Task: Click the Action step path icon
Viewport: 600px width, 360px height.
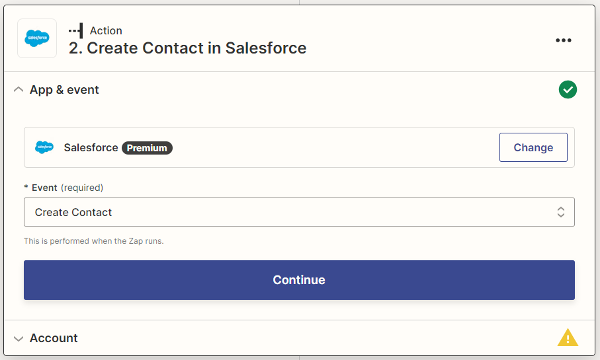Action: coord(76,30)
